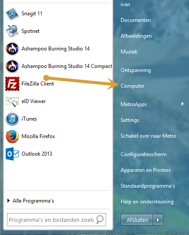This screenshot has height=235, width=189.
Task: Open Ashampoo Burning Studio 14 icon
Action: [12, 49]
